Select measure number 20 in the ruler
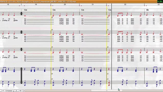 [x=65, y=5]
